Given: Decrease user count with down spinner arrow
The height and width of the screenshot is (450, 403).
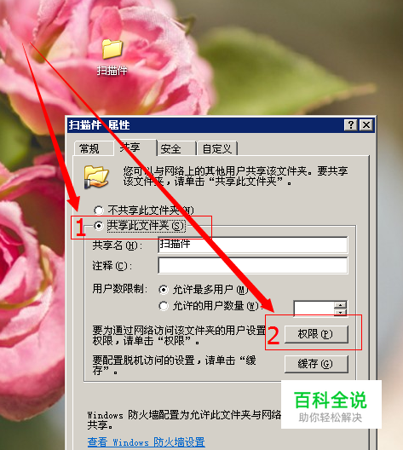Looking at the screenshot, I should pyautogui.click(x=341, y=312).
